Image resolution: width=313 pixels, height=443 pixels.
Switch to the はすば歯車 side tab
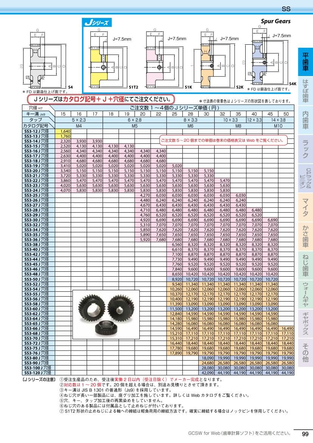(305, 91)
